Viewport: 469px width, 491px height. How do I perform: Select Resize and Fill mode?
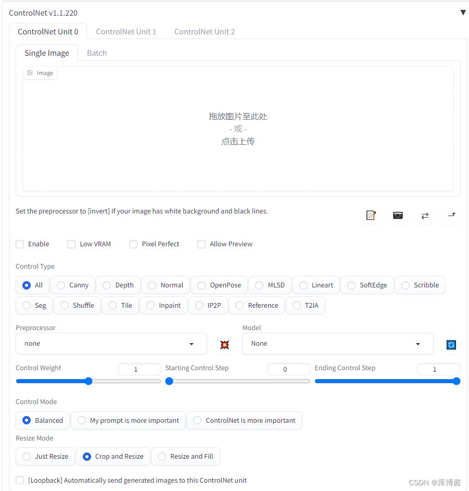click(185, 456)
